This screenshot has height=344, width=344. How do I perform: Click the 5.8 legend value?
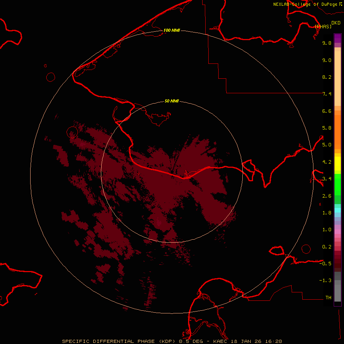coord(327,128)
